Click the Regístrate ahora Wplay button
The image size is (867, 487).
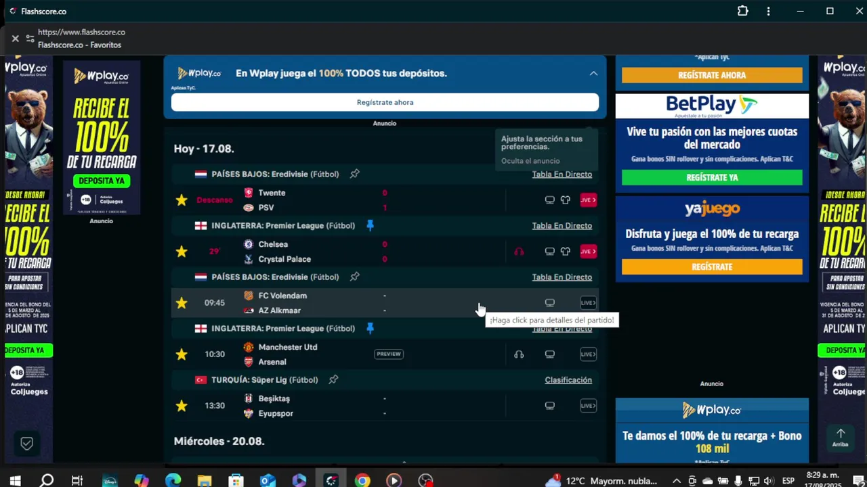click(385, 102)
